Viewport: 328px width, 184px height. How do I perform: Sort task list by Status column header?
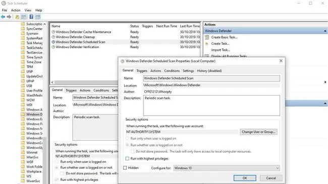[135, 26]
